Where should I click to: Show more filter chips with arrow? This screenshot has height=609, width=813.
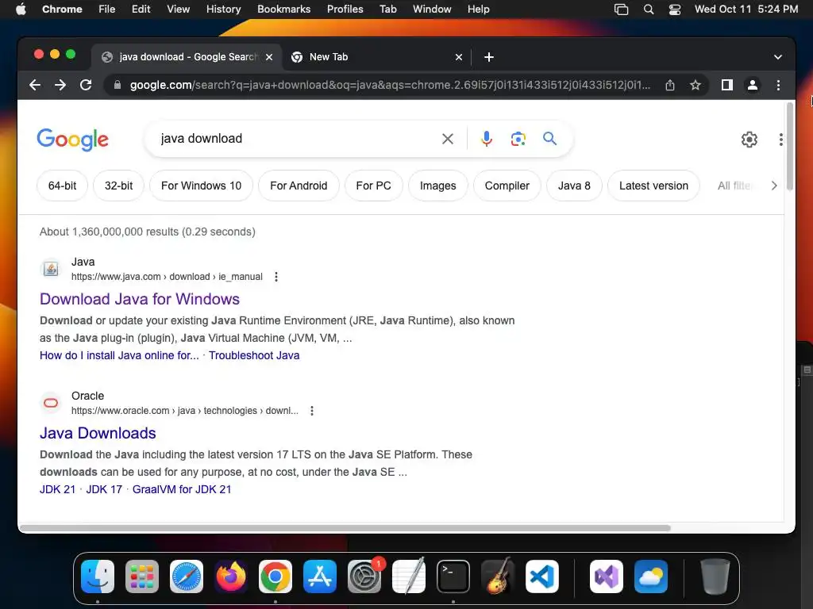(773, 186)
